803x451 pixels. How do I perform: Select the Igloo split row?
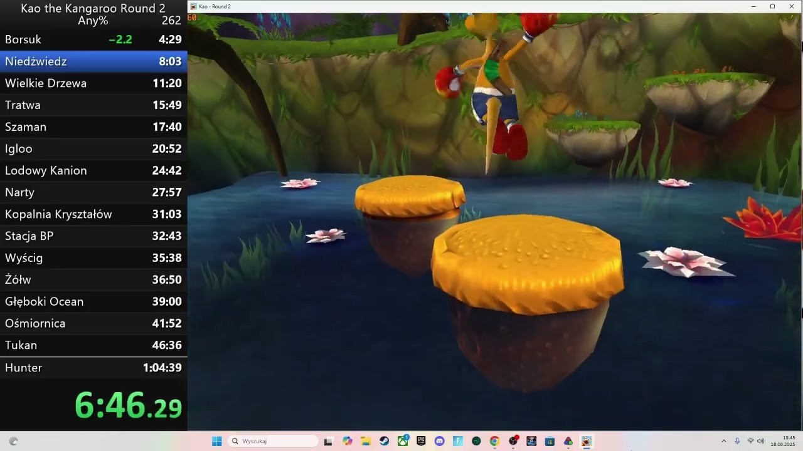click(x=93, y=148)
